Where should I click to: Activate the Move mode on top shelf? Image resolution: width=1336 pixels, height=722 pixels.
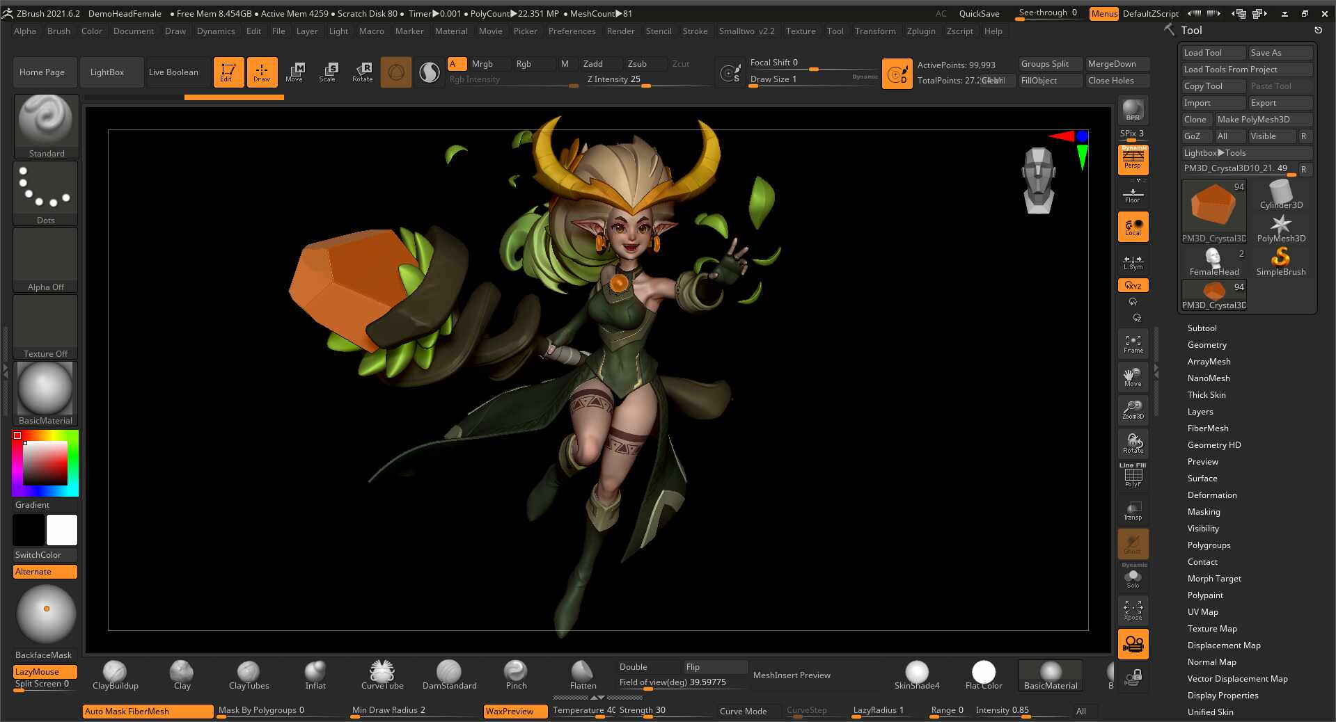point(295,72)
